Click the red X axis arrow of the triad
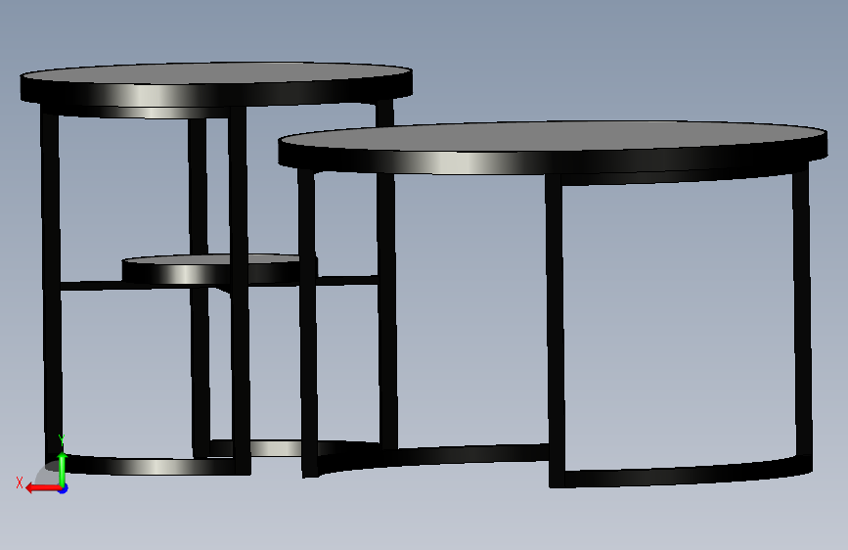The image size is (848, 550). 42,488
